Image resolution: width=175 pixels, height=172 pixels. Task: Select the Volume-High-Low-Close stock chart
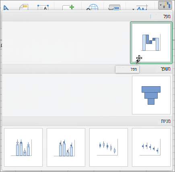[66, 147]
